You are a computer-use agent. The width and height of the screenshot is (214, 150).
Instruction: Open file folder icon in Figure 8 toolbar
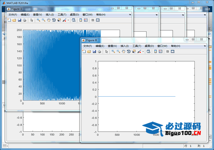click(x=89, y=51)
